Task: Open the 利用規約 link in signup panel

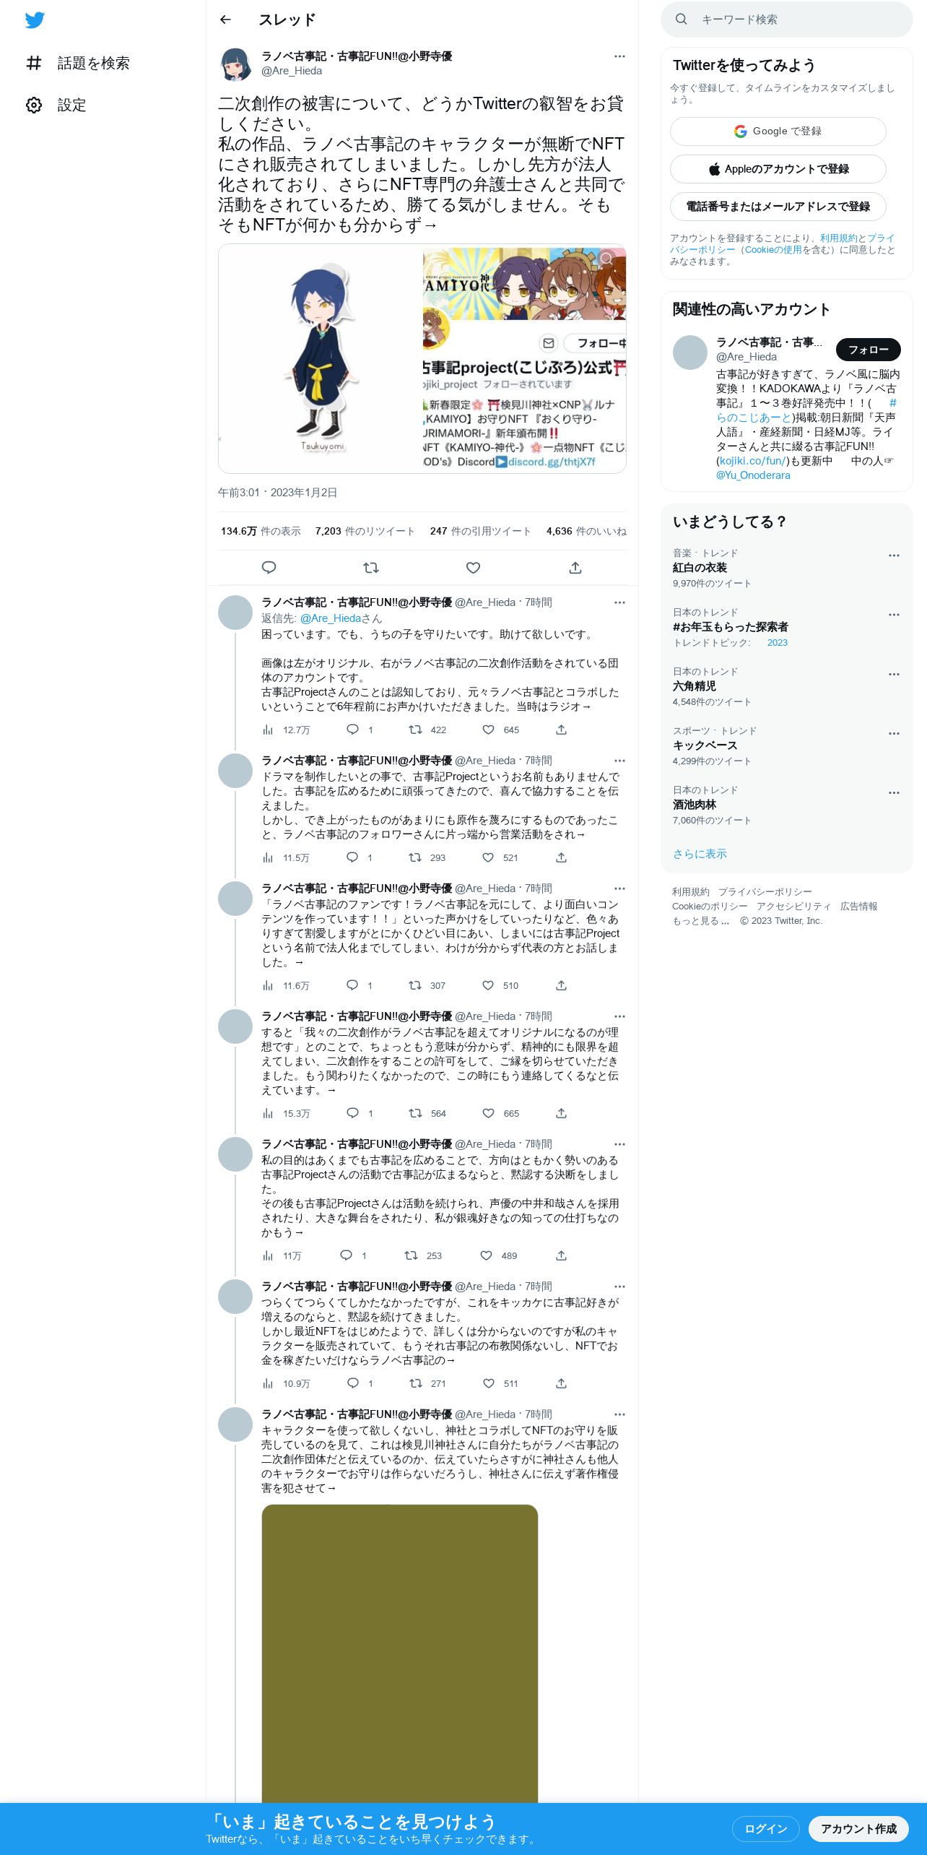Action: (x=838, y=238)
